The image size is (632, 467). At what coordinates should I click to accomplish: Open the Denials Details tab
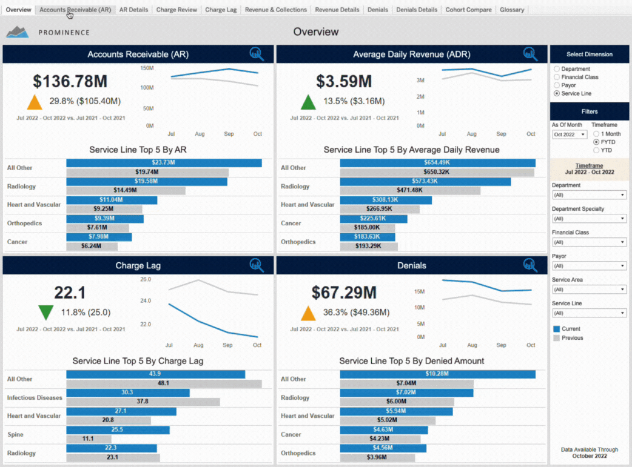pos(417,10)
